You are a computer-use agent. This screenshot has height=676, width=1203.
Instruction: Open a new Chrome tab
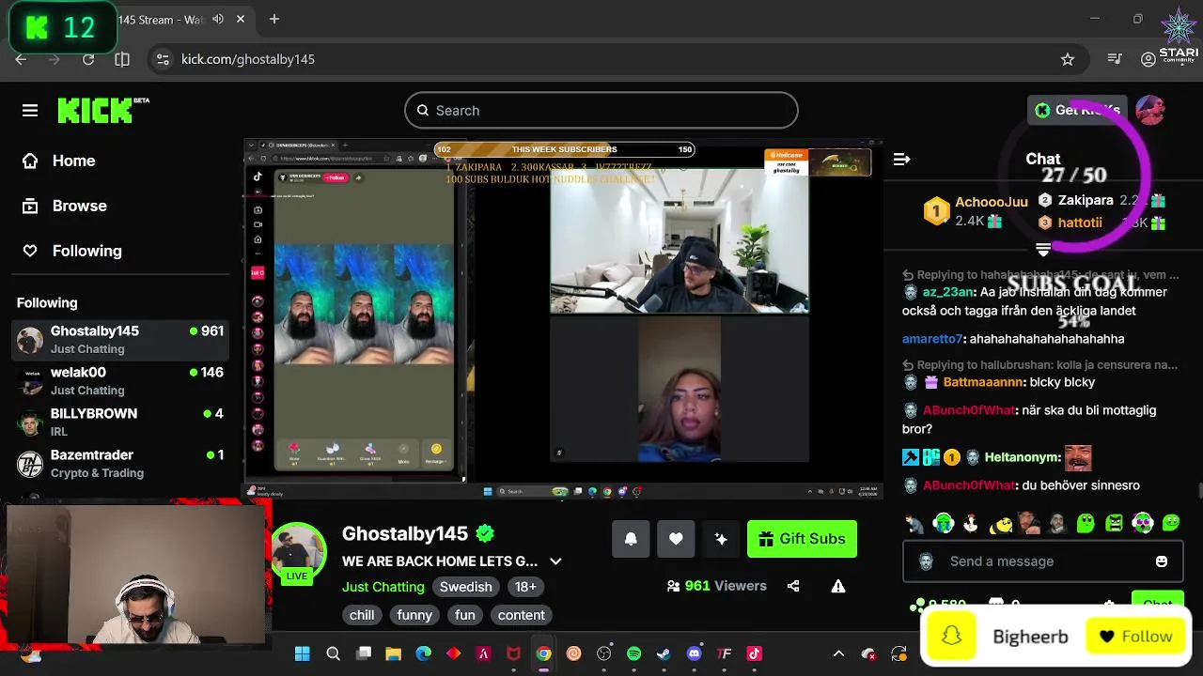click(274, 19)
